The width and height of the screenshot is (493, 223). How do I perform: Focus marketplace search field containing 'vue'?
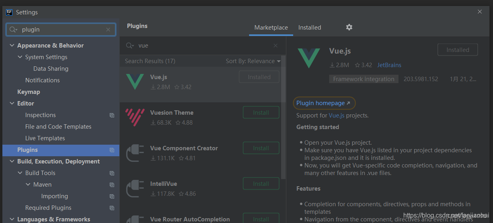[203, 46]
